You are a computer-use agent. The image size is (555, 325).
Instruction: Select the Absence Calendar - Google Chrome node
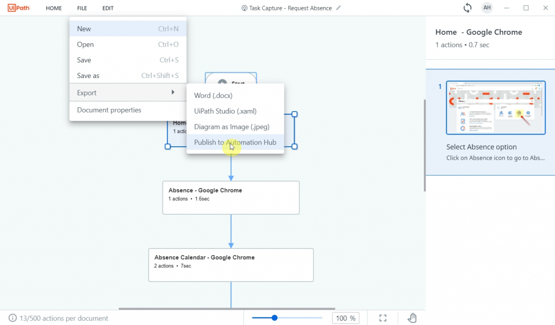231,265
